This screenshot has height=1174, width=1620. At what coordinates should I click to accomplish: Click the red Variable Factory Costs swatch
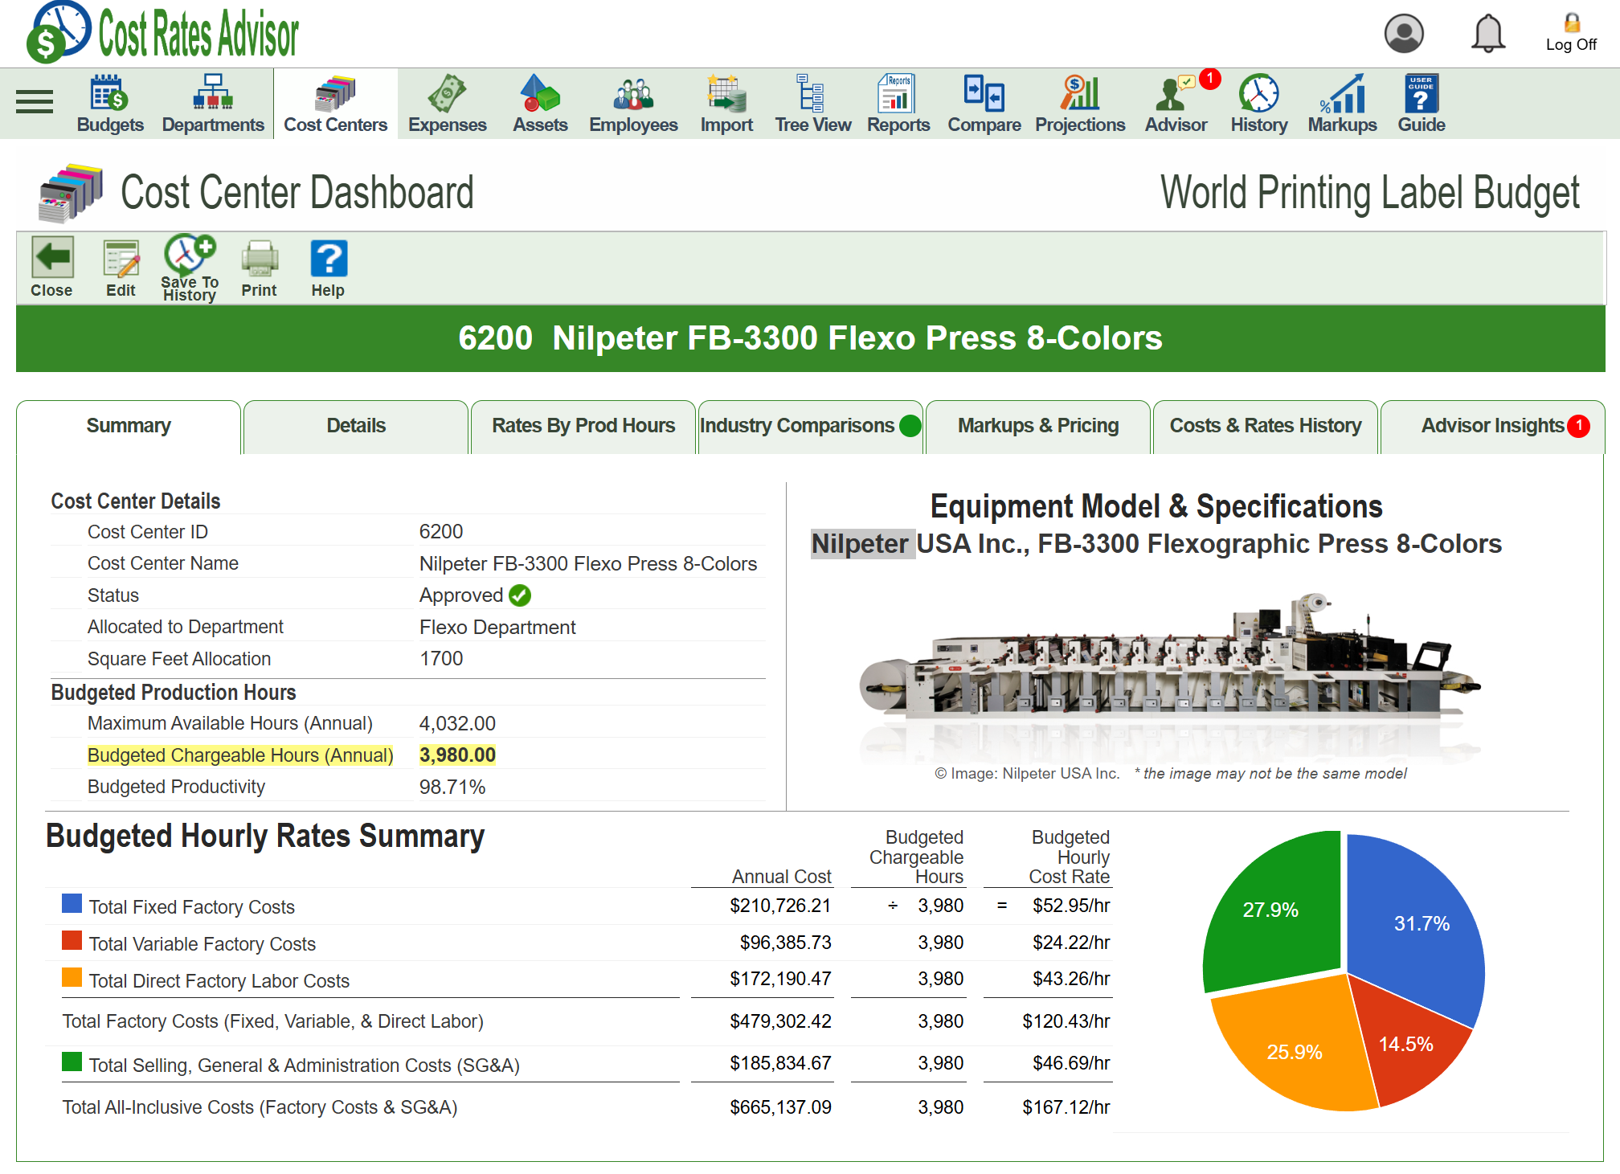[x=72, y=941]
